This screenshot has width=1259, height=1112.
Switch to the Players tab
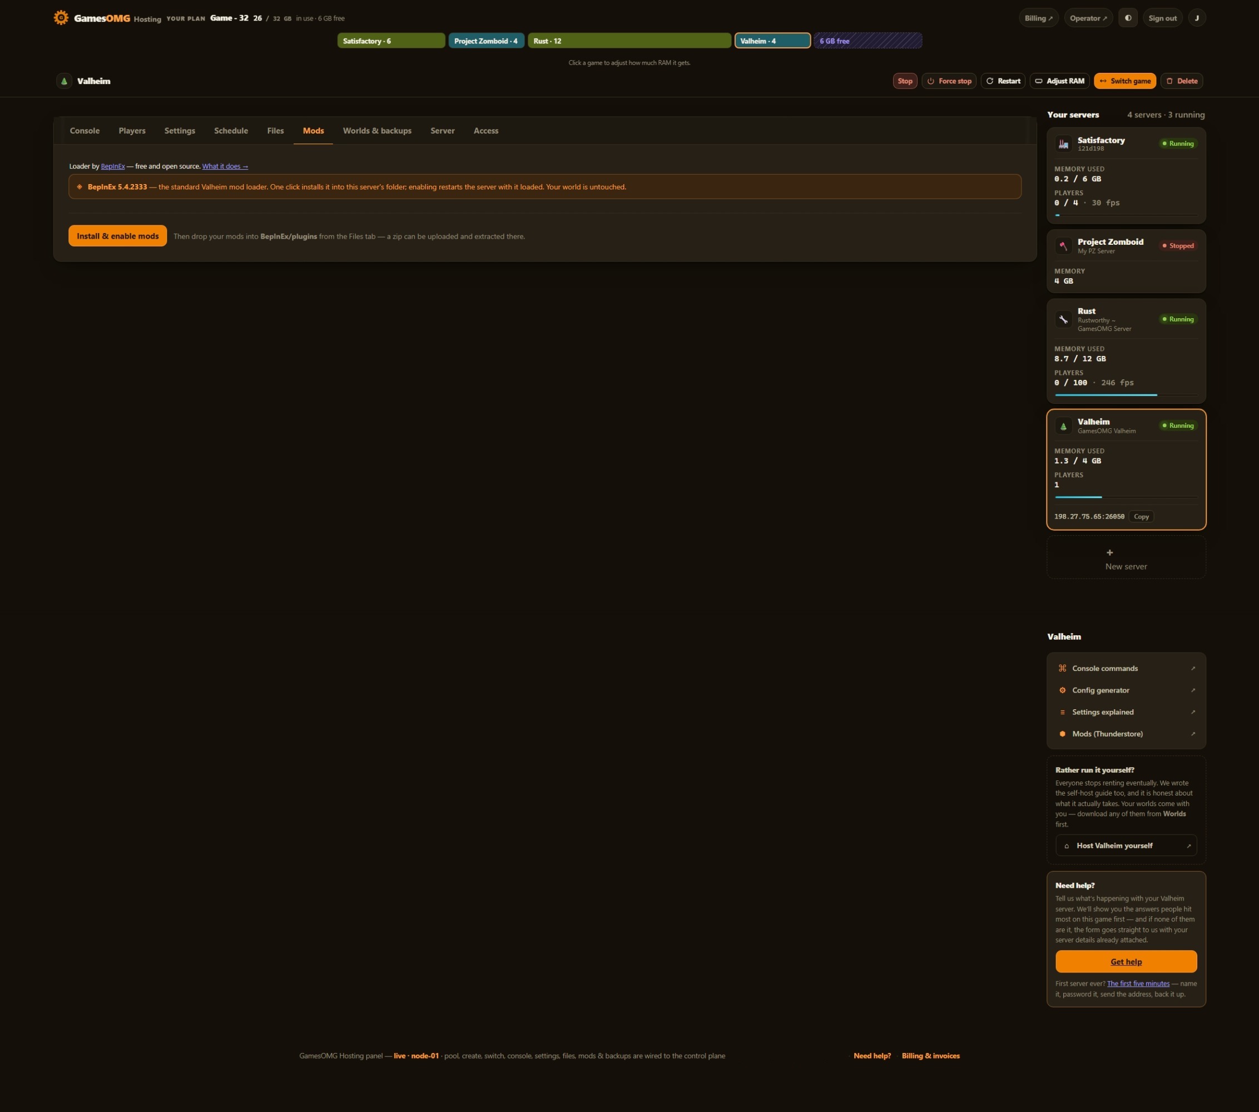[x=132, y=131]
